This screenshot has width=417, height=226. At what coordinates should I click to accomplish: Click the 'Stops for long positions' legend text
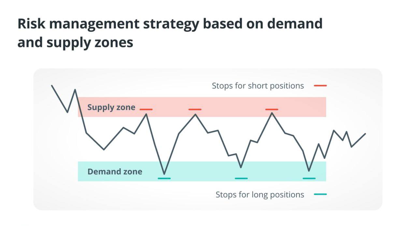pyautogui.click(x=260, y=195)
